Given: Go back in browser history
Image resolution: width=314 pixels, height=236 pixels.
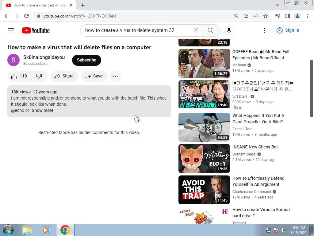Looking at the screenshot, I should coord(7,16).
